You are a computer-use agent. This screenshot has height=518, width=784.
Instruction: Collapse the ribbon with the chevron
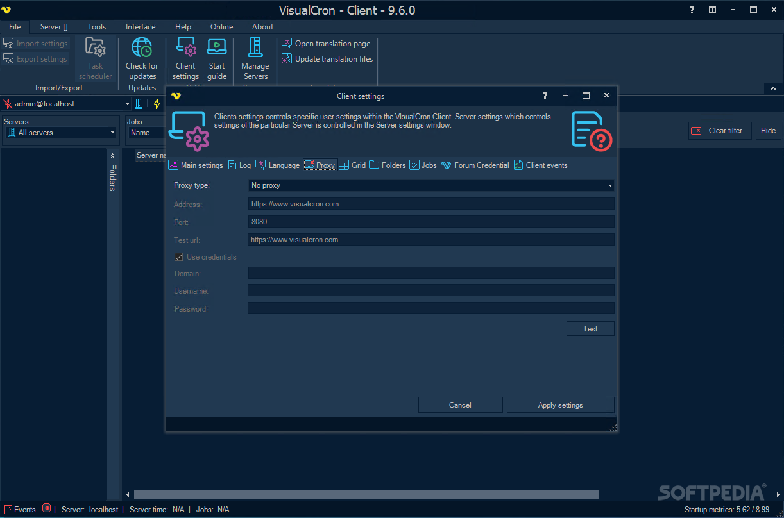pos(773,88)
